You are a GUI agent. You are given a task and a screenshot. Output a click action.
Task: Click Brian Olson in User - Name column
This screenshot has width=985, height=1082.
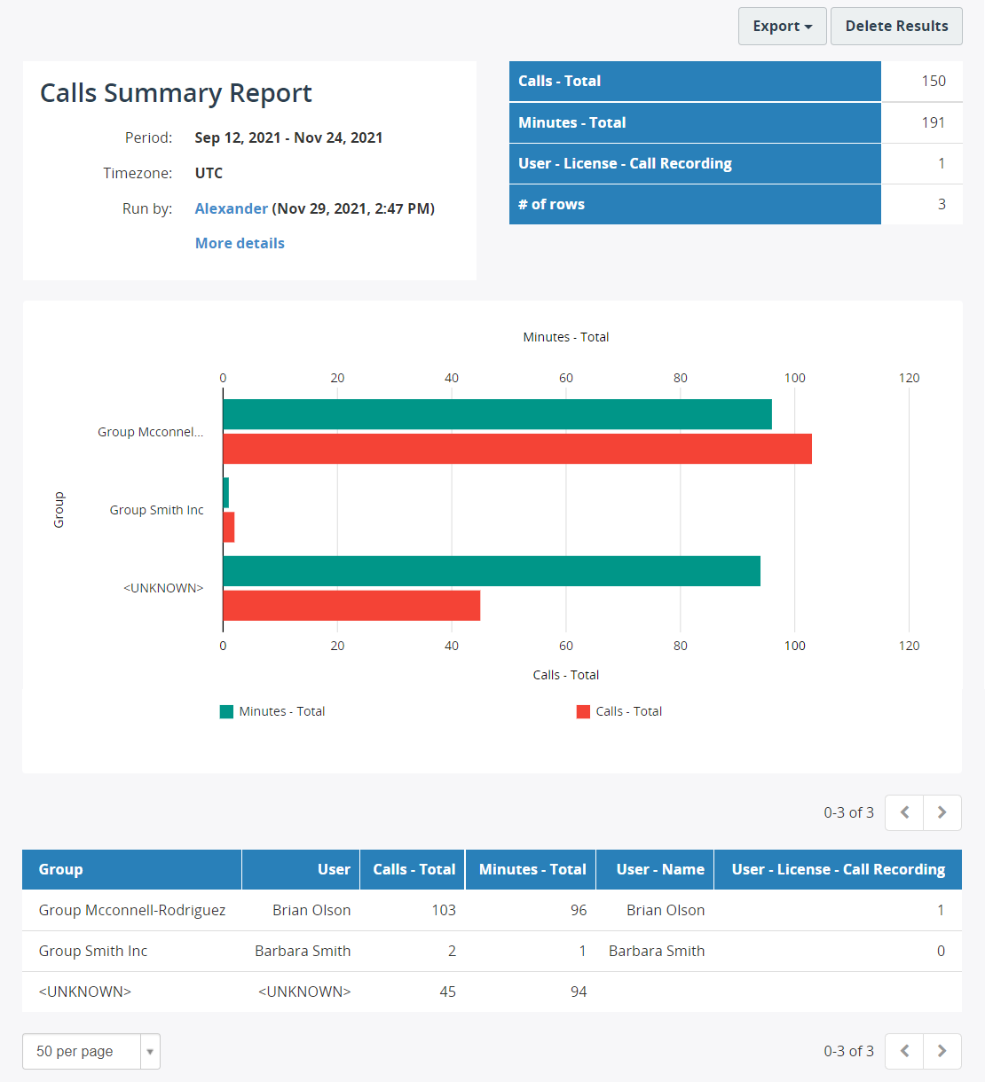[666, 910]
